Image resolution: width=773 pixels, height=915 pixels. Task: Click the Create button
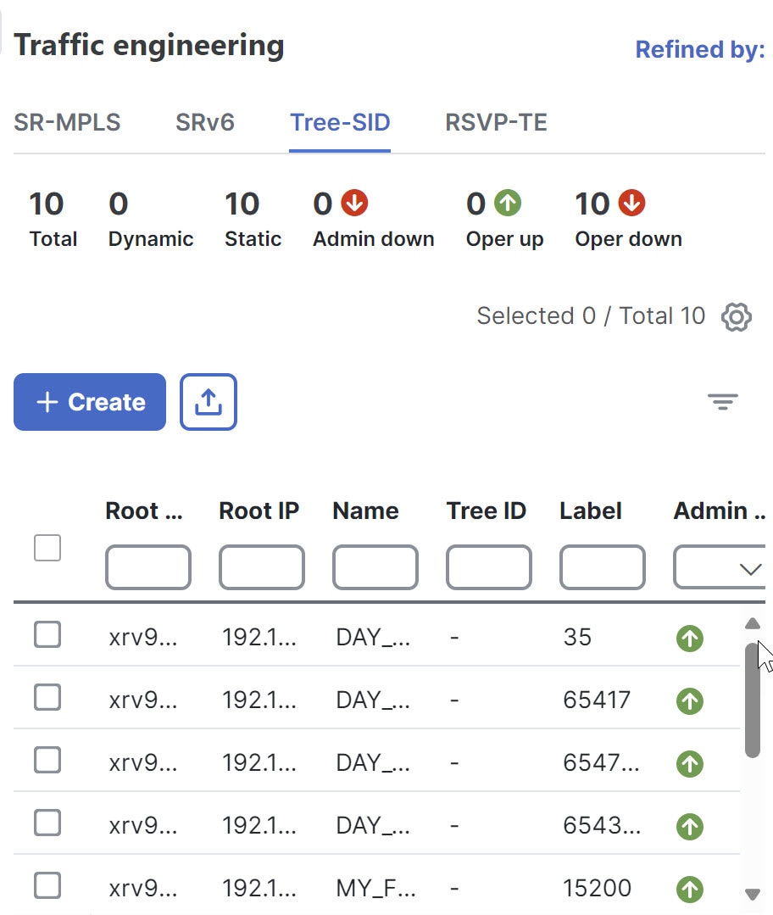tap(89, 401)
